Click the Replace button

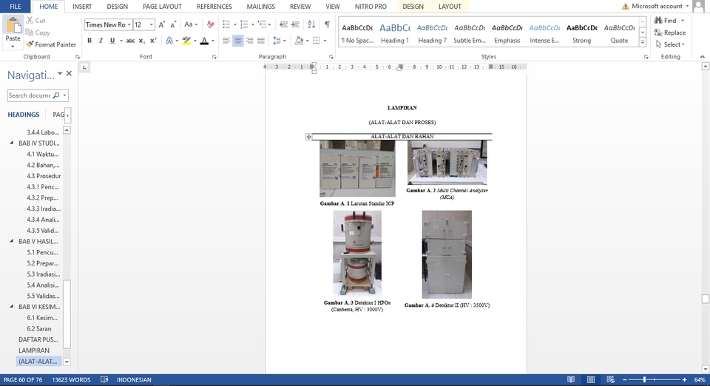(x=669, y=33)
